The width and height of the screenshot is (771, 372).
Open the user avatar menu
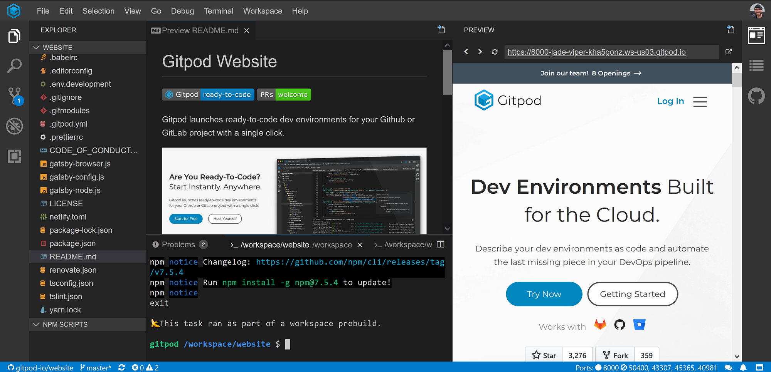(x=757, y=11)
